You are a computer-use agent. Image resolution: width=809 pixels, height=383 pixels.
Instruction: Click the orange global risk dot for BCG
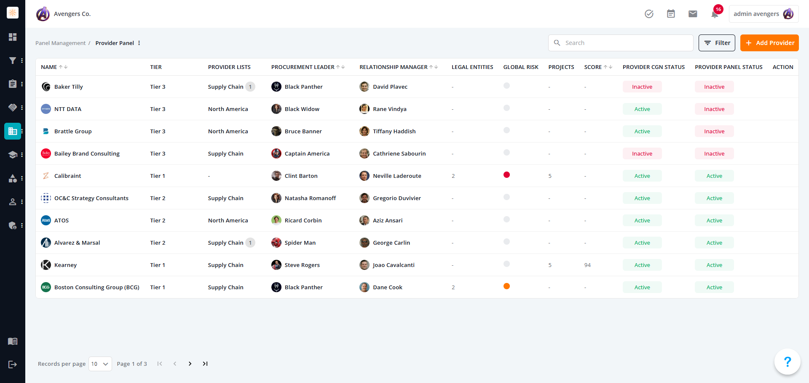[x=506, y=286]
